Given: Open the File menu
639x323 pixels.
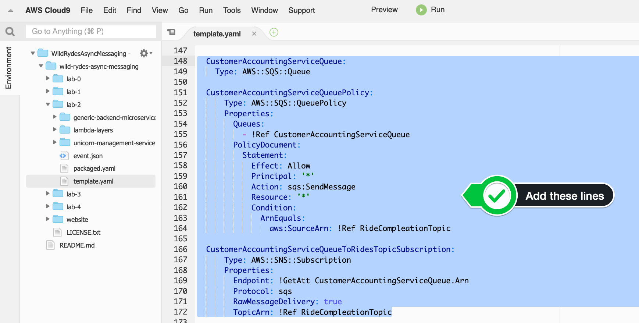Looking at the screenshot, I should 87,10.
